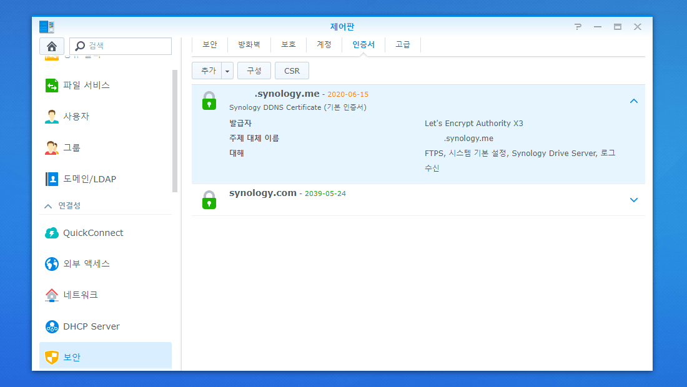Switch to the 보호 tab
687x387 pixels.
(x=289, y=45)
